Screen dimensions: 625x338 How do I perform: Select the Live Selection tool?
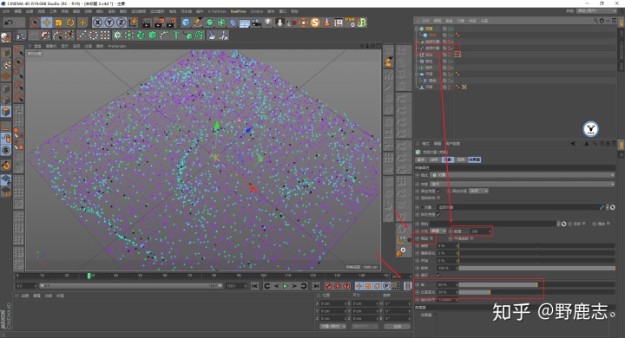[35, 23]
